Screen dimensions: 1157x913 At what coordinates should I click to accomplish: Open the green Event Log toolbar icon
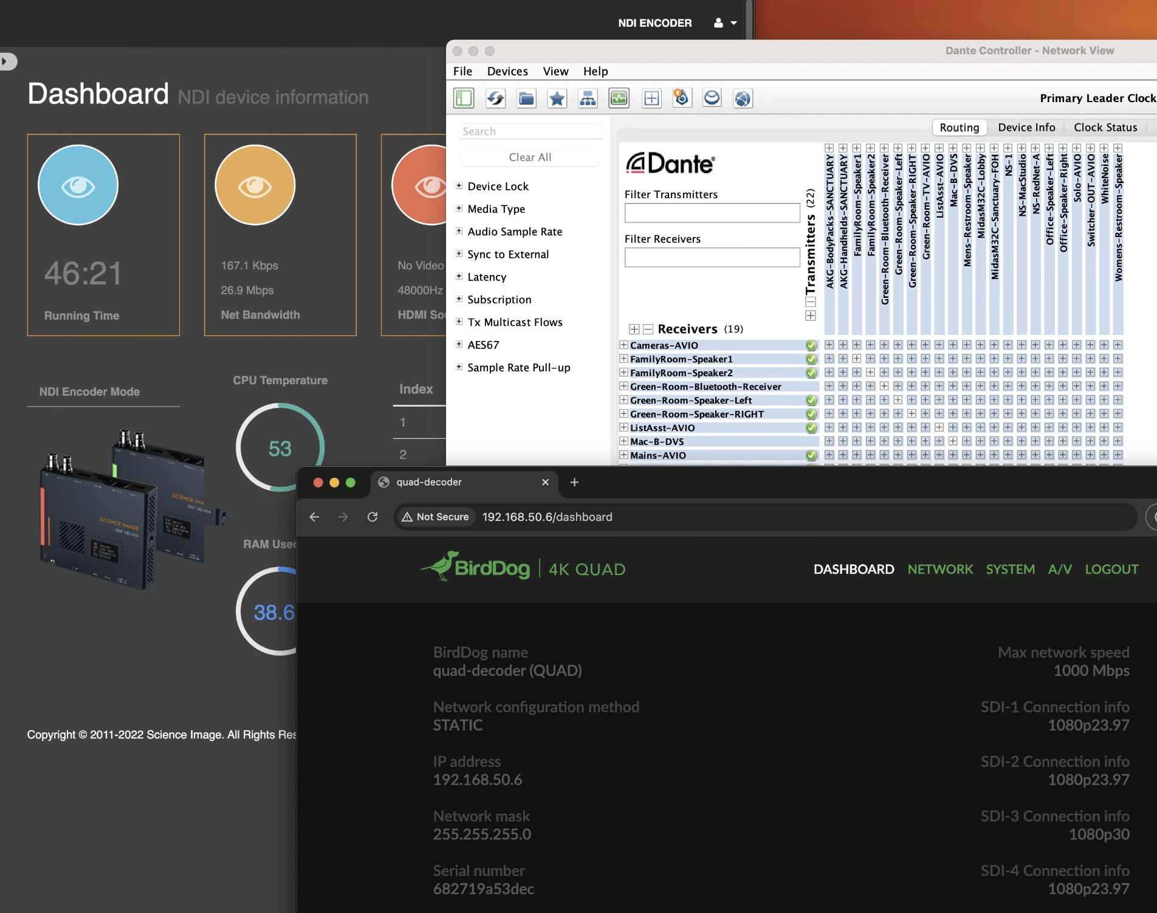[619, 97]
